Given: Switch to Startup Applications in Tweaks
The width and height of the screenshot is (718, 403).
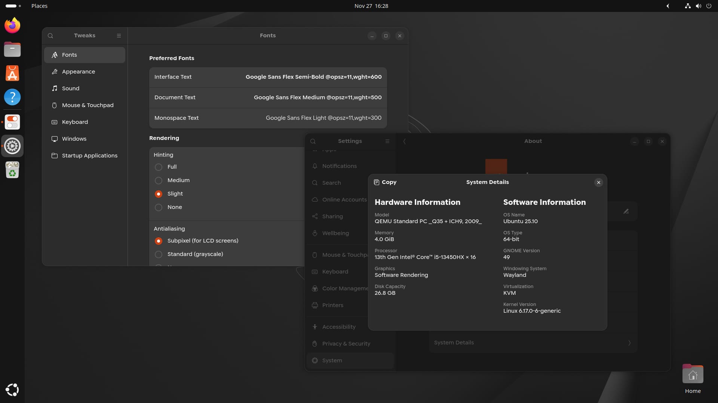Looking at the screenshot, I should [89, 156].
